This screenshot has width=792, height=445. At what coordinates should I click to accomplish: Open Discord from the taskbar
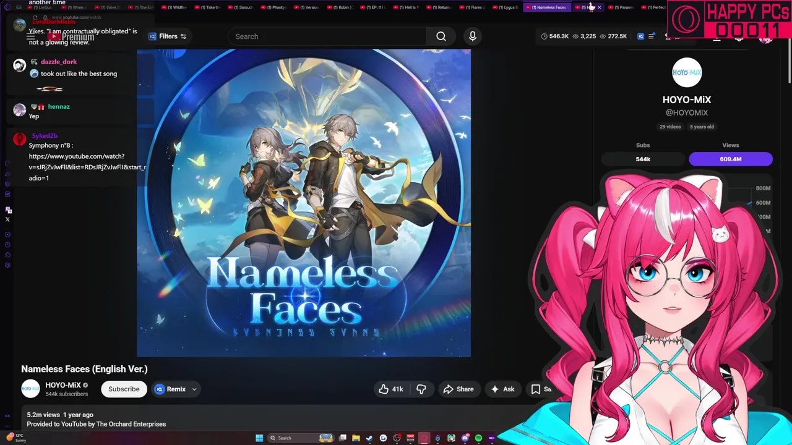[x=465, y=438]
